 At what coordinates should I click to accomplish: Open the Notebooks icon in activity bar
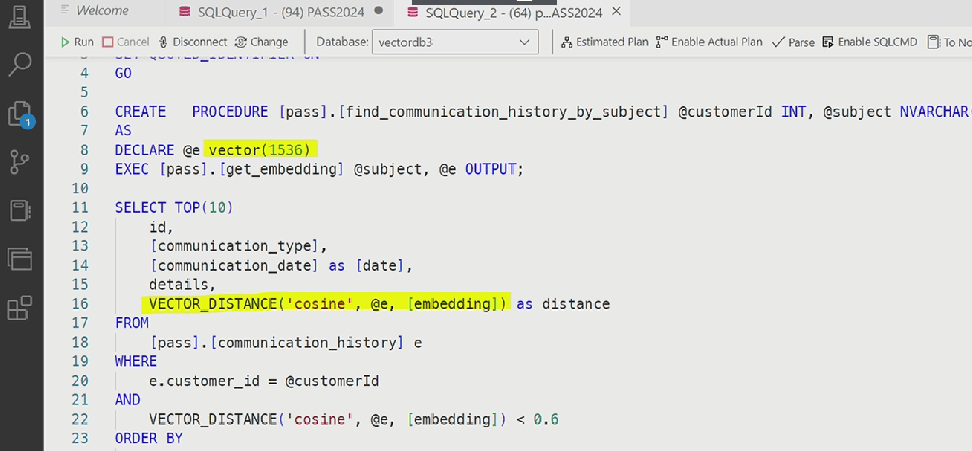click(20, 210)
